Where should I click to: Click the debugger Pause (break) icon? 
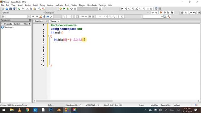pos(148,9)
